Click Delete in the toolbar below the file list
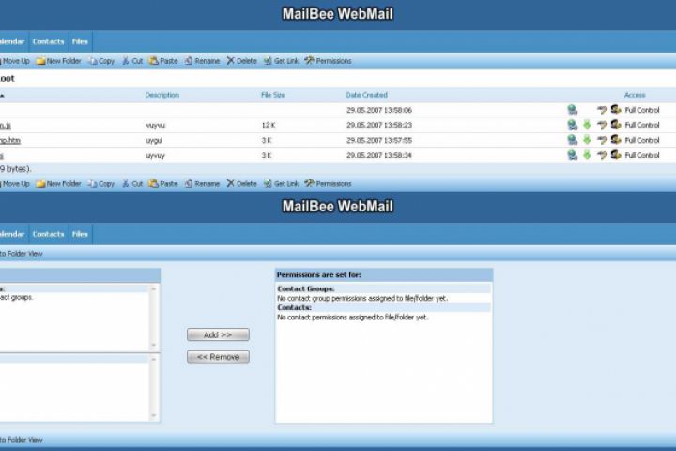Viewport: 676px width, 451px height. click(x=242, y=184)
